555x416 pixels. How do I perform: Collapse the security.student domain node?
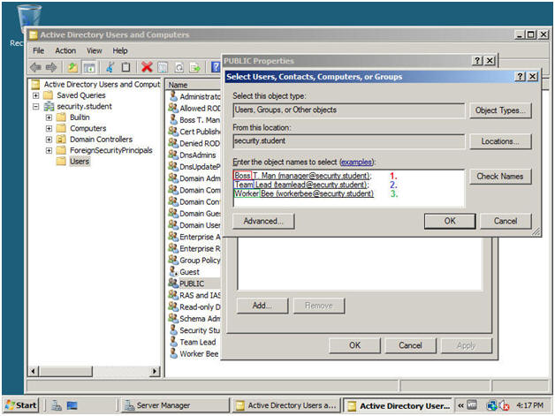point(35,107)
